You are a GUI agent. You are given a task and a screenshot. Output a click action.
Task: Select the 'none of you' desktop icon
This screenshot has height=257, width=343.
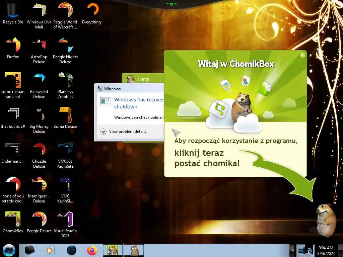(x=13, y=190)
